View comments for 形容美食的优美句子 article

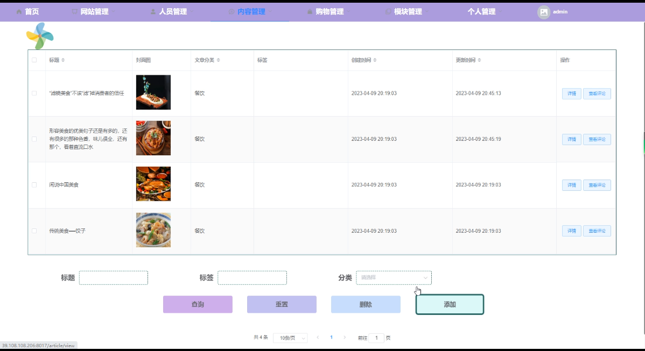597,139
